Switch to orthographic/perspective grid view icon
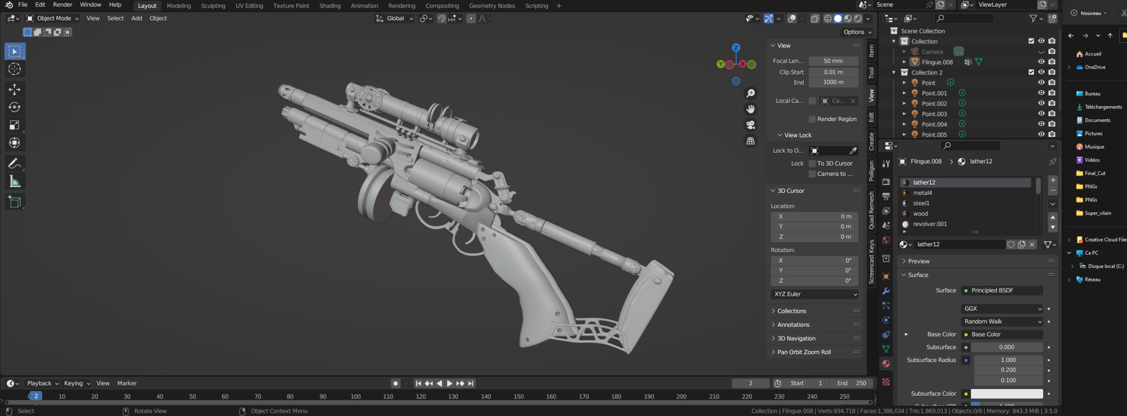 (x=751, y=141)
